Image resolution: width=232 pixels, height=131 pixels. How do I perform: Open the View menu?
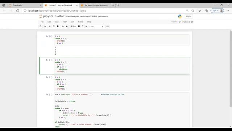(57, 22)
